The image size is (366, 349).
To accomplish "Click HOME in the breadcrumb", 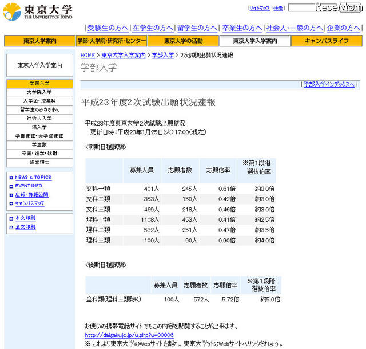I will tap(87, 56).
